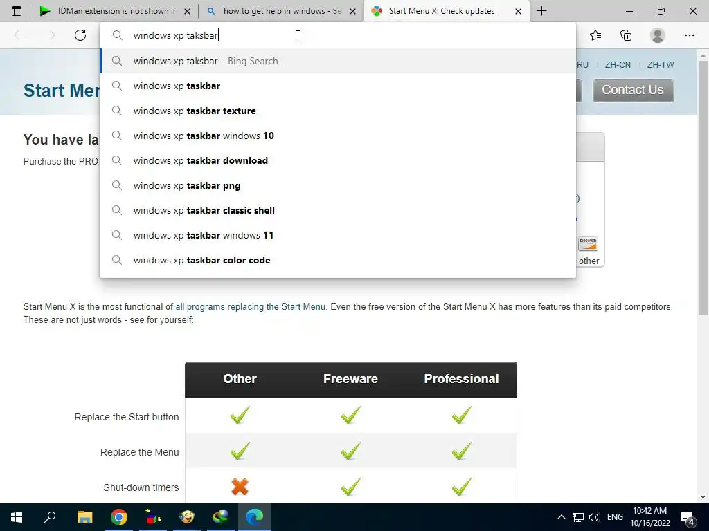Open File Explorer from taskbar

coord(84,517)
